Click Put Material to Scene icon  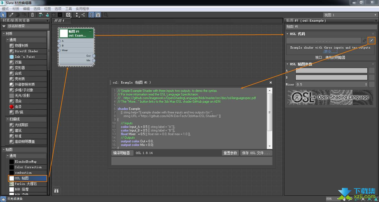click(18, 15)
